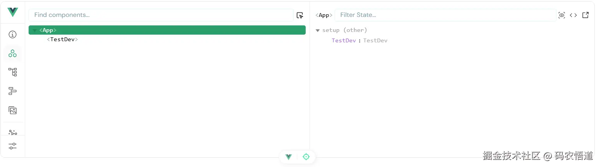Focus the Filter State input
599x167 pixels.
point(445,15)
